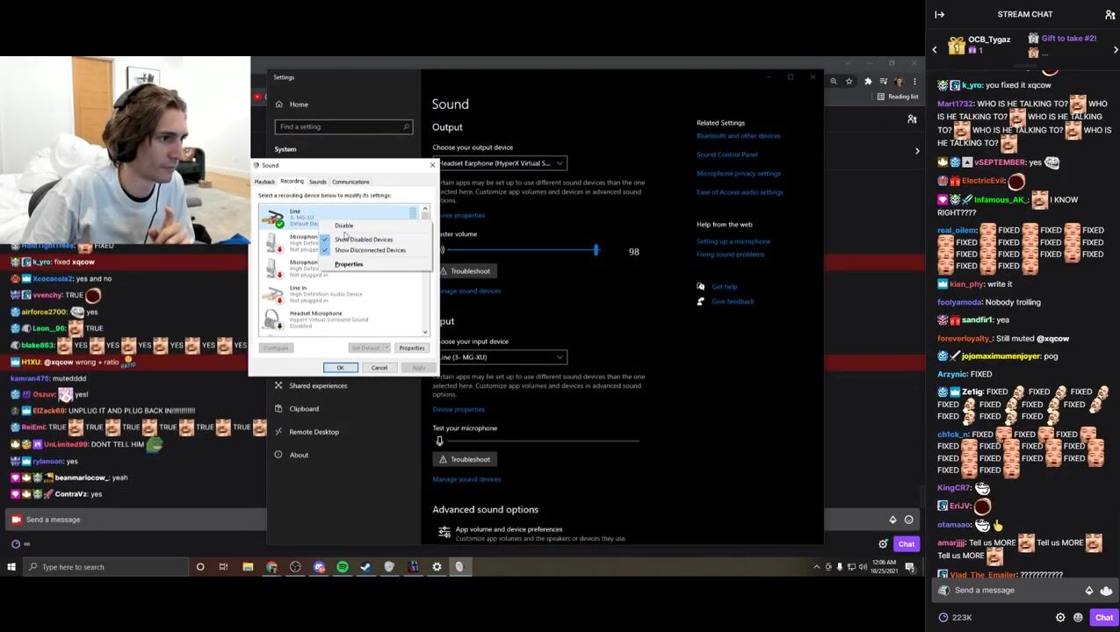Open the chat community users icon
This screenshot has width=1120, height=632.
click(x=1109, y=14)
